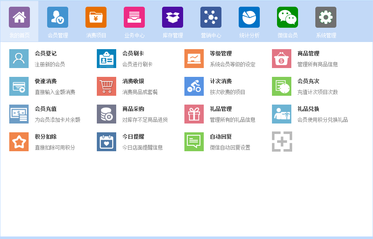Click the description 会员进行刷卡
Screen dimensions: 373x239
tap(137, 65)
